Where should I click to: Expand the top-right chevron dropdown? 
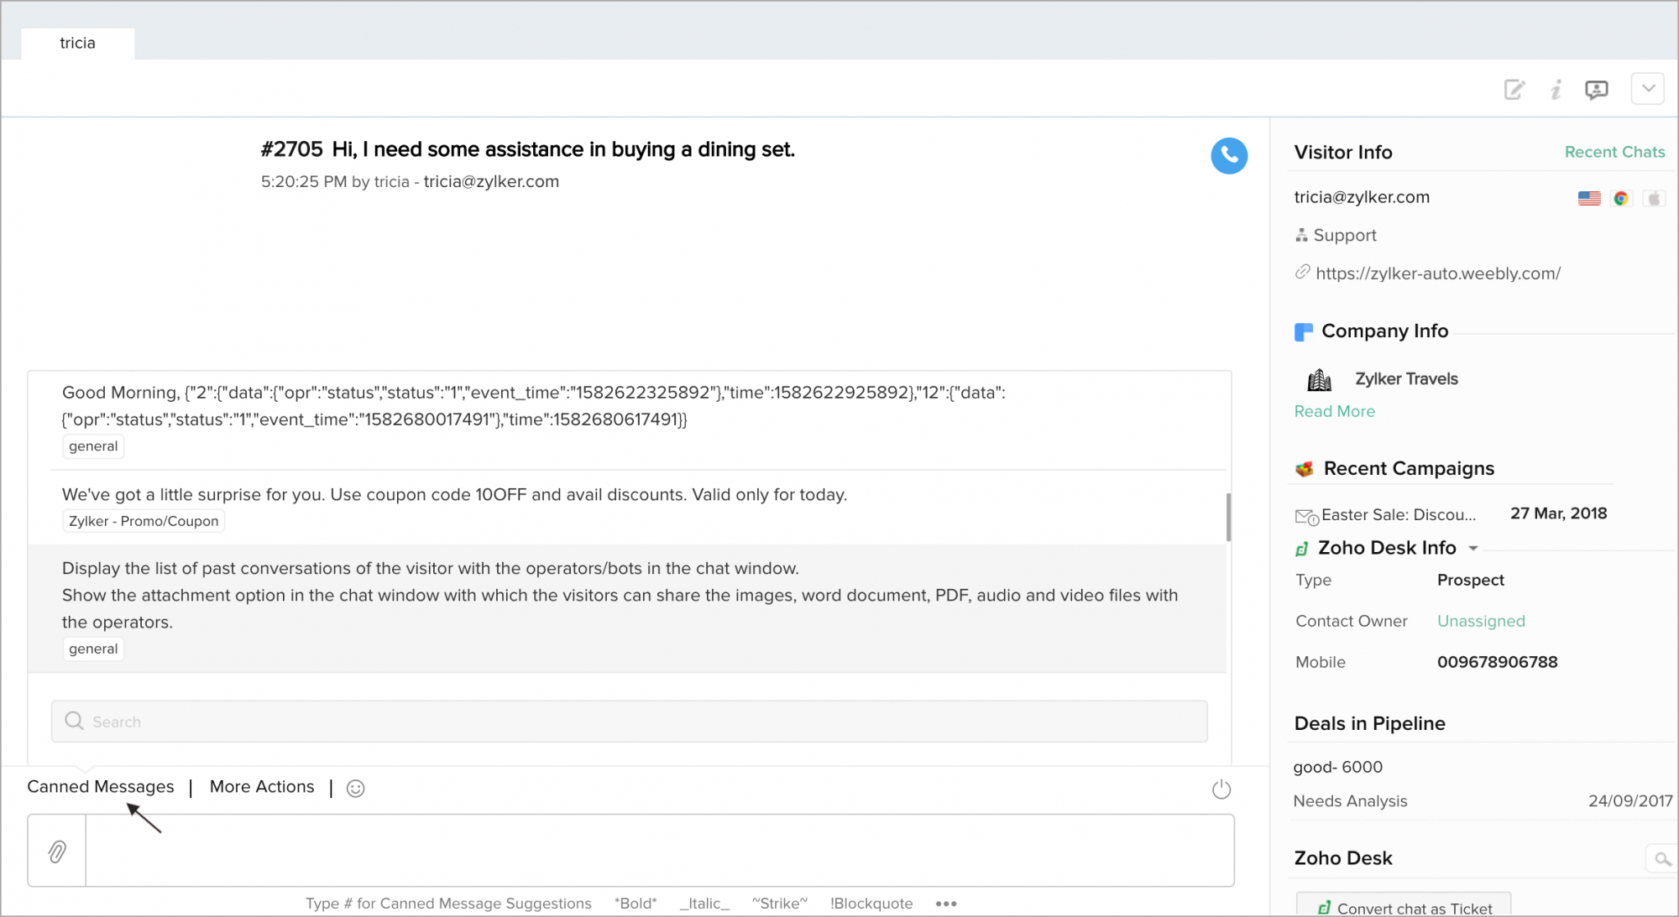(1647, 88)
